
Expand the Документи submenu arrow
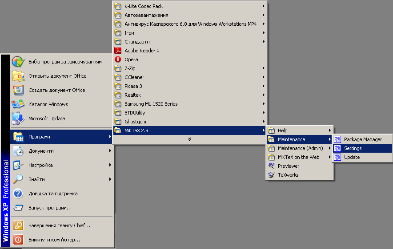pos(110,151)
